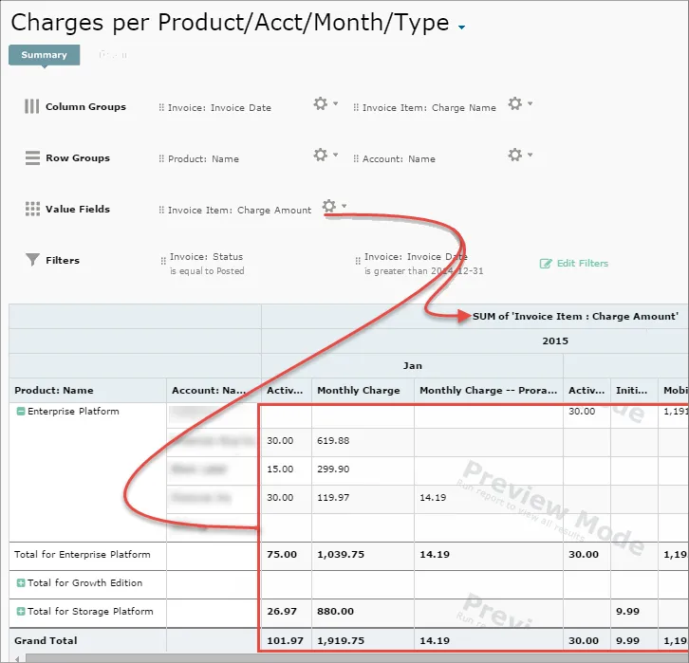Select the 26.97 Storage Platform cell
The height and width of the screenshot is (663, 689).
point(287,612)
